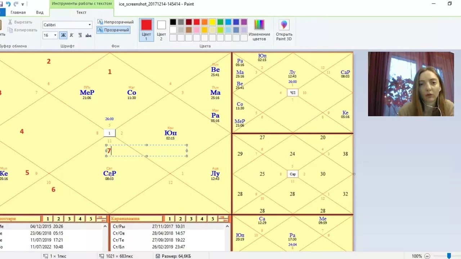Image resolution: width=461 pixels, height=259 pixels.
Task: Switch to the Главная ribbon tab
Action: (18, 12)
